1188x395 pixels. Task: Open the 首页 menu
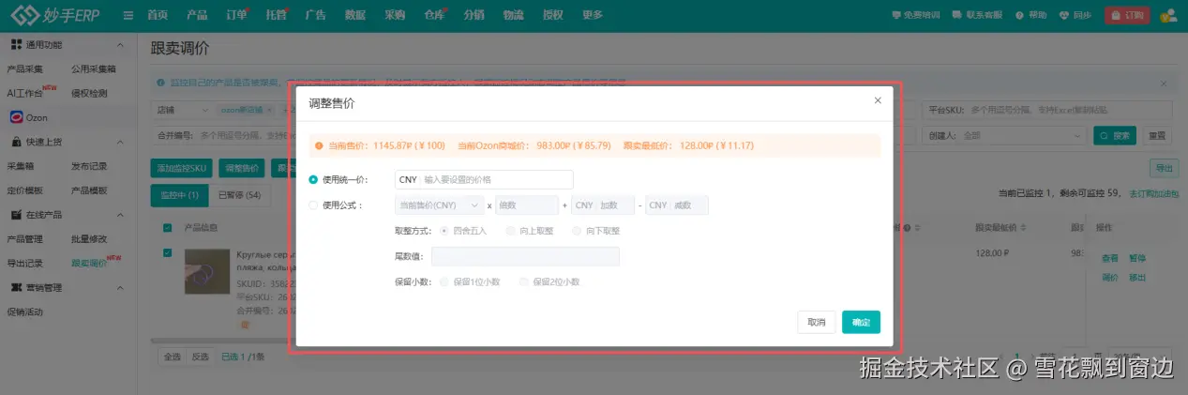158,15
